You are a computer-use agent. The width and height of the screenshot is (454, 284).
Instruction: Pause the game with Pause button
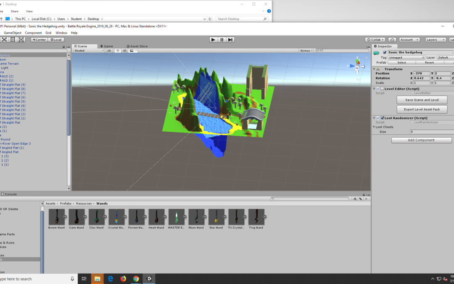pyautogui.click(x=222, y=40)
